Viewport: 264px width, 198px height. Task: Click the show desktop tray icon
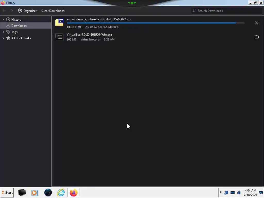coord(261,192)
